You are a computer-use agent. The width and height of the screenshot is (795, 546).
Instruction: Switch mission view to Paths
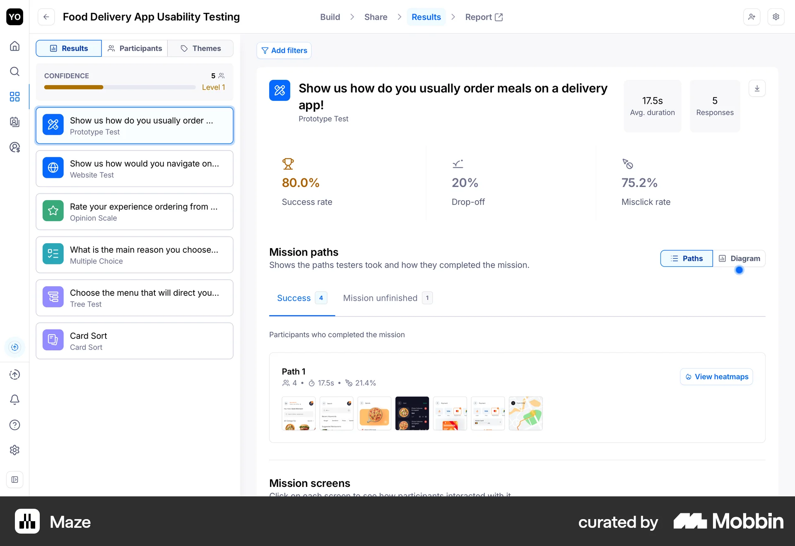click(x=687, y=259)
